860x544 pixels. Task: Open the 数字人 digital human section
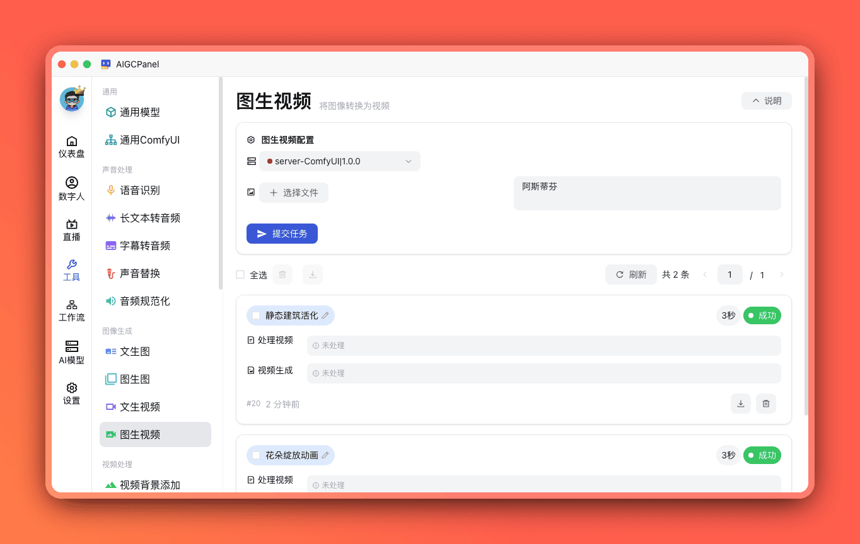[x=72, y=189]
